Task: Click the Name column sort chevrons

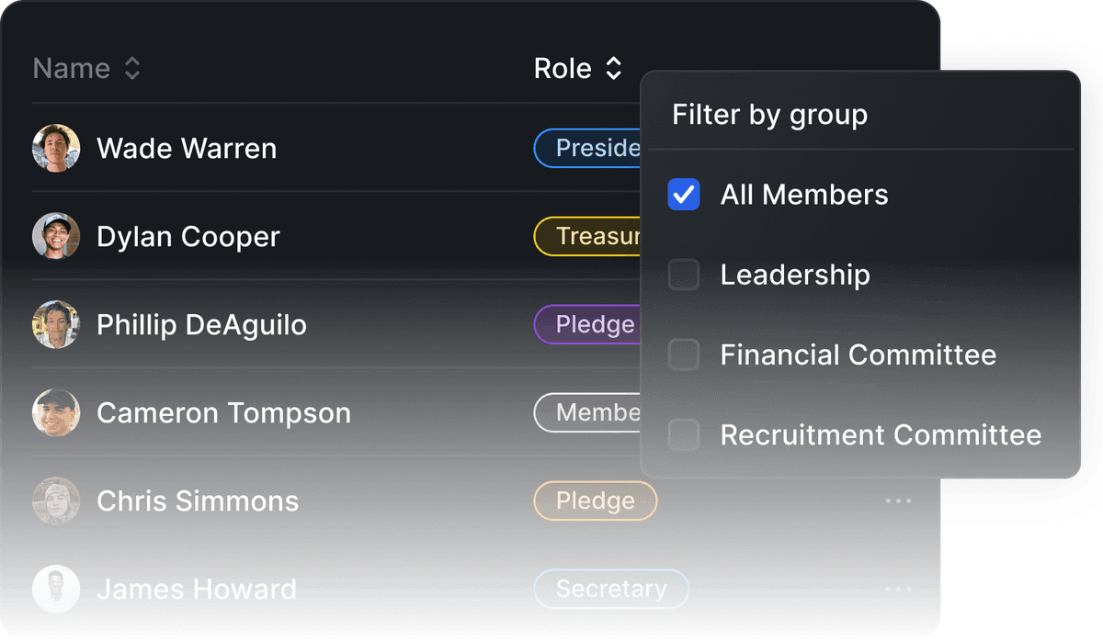Action: coord(131,68)
